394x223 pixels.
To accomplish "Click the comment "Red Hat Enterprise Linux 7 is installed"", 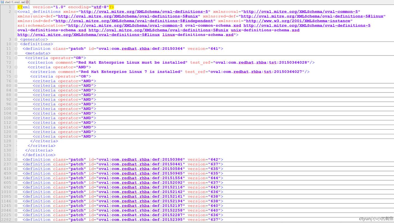I will (x=131, y=72).
